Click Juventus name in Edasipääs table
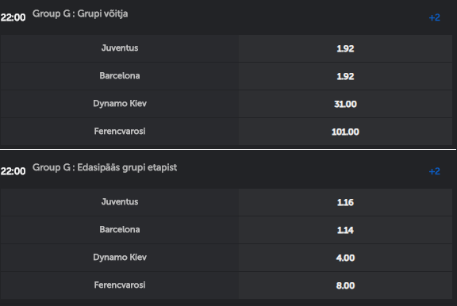457x306 pixels. [120, 202]
